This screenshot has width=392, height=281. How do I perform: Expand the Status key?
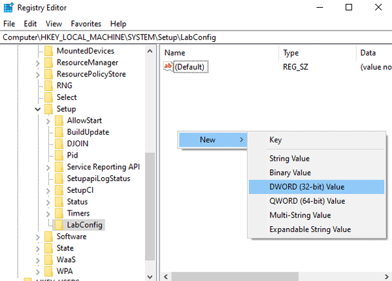[x=48, y=202]
